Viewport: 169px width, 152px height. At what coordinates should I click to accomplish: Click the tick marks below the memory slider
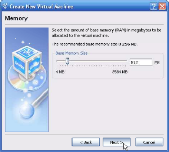coord(92,66)
